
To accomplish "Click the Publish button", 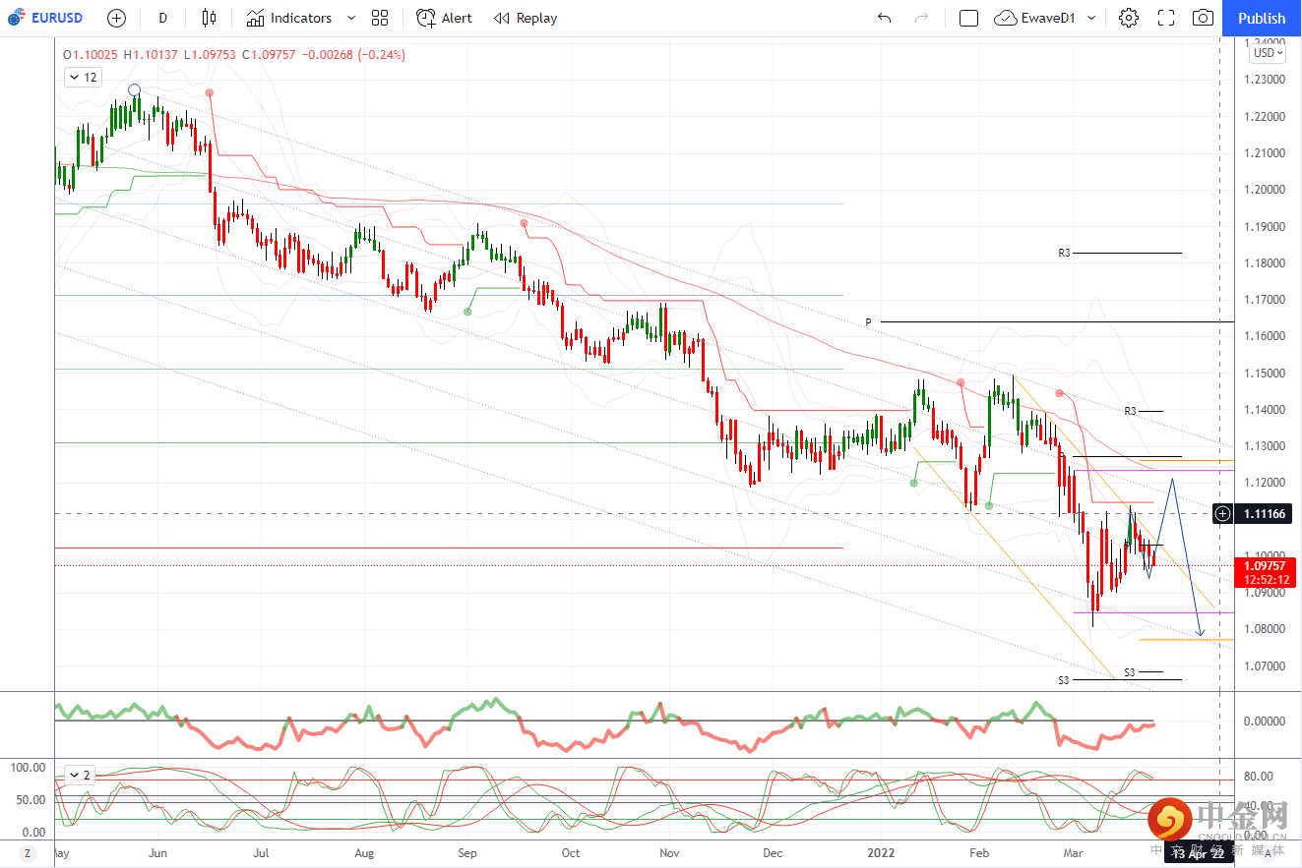I will coord(1262,18).
